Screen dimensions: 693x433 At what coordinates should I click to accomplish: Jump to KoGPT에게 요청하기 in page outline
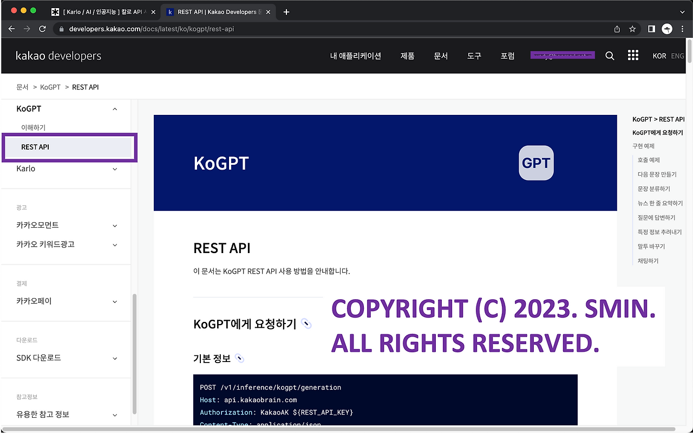coord(657,132)
